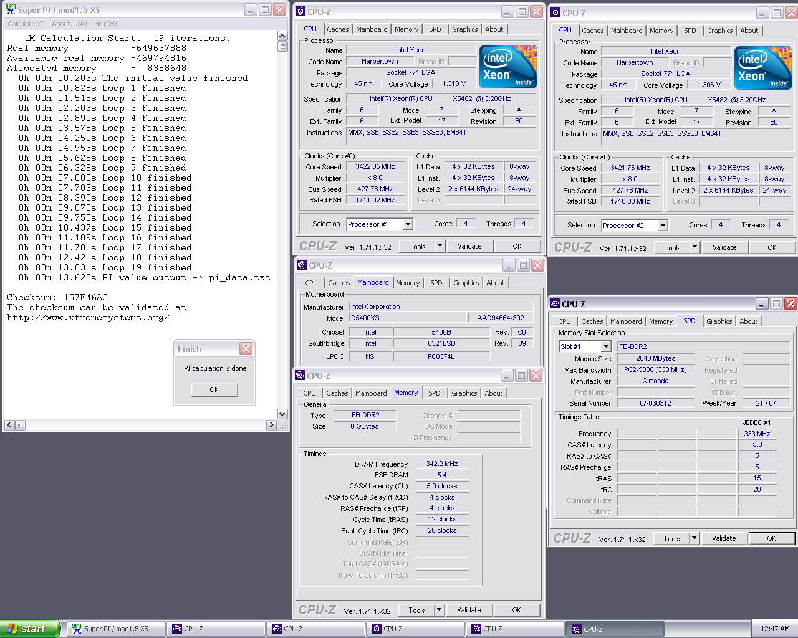The width and height of the screenshot is (798, 638).
Task: Switch to Caches tab in Processor #2 CPU-Z window
Action: tap(593, 31)
